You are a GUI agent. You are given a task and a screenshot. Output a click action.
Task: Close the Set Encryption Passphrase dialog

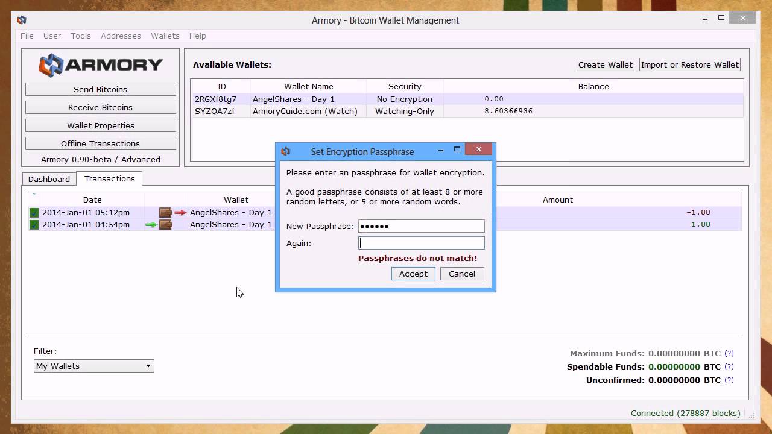[x=478, y=149]
